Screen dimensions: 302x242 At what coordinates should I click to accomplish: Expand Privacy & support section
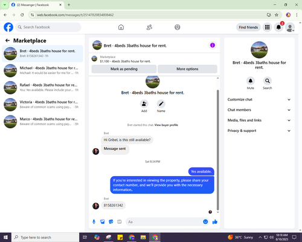(259, 131)
